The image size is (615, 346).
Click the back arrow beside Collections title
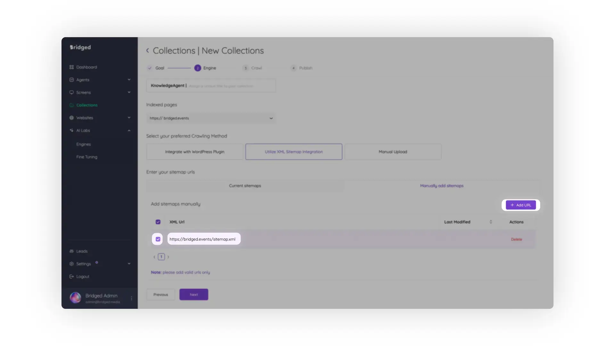coord(148,50)
